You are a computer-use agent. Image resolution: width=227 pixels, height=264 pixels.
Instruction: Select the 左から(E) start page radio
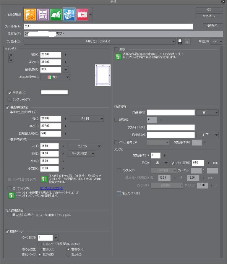(x=40, y=255)
